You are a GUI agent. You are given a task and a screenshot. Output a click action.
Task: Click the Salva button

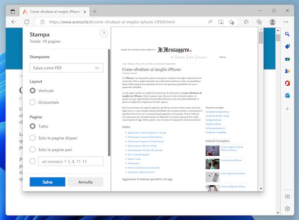pyautogui.click(x=47, y=182)
